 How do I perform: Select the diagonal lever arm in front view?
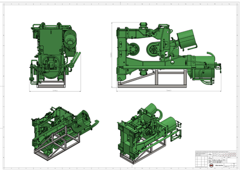coord(75,60)
